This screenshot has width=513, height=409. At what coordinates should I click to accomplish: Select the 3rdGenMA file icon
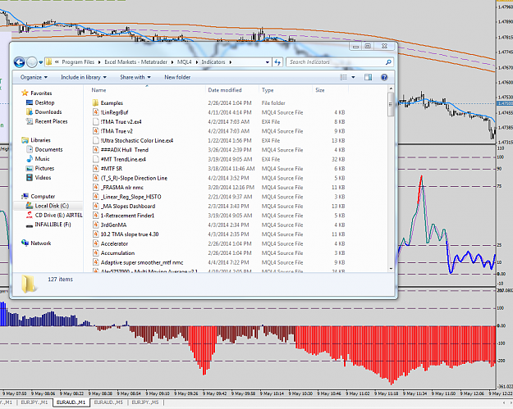click(95, 225)
